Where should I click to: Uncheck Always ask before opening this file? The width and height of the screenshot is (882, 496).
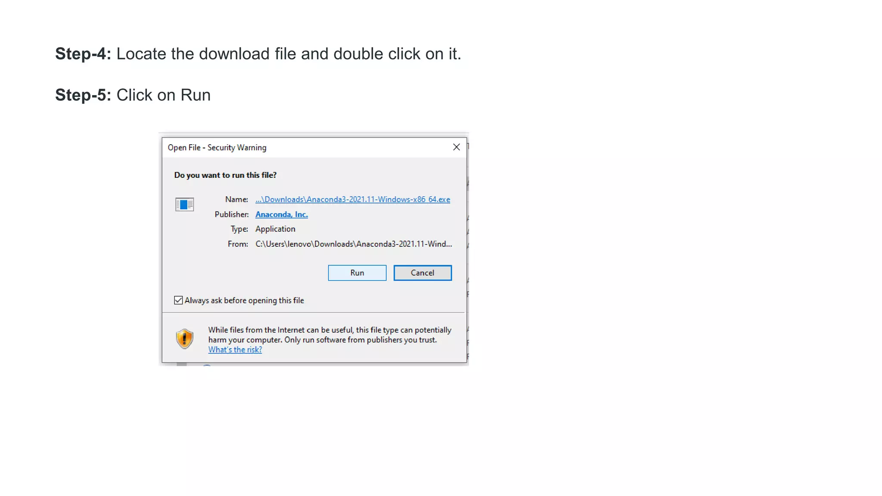[178, 301]
